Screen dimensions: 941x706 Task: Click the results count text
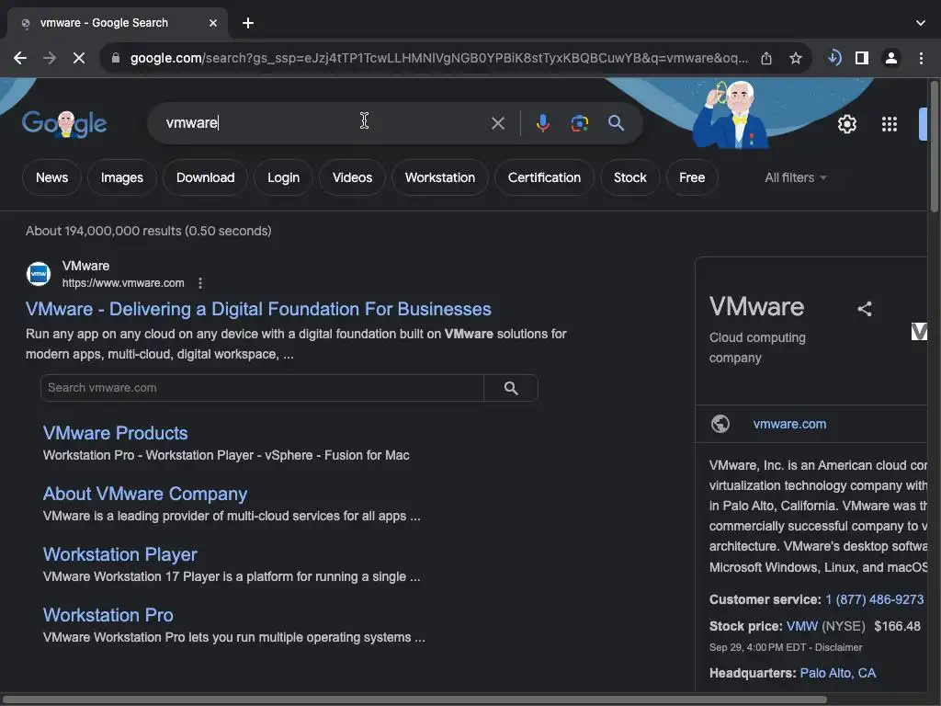point(148,231)
